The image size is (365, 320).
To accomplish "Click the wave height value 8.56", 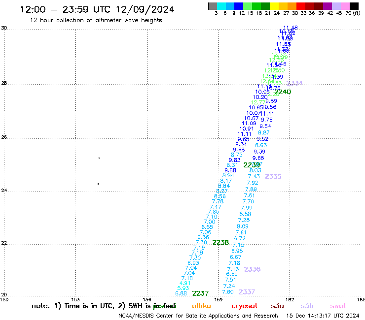I will click(220, 196).
